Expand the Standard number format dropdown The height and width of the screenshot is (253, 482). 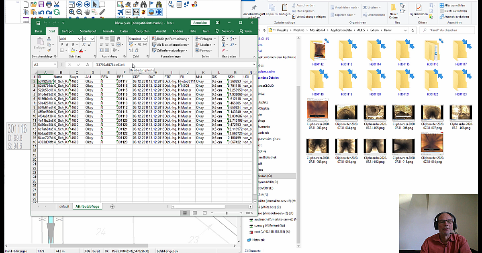145,39
